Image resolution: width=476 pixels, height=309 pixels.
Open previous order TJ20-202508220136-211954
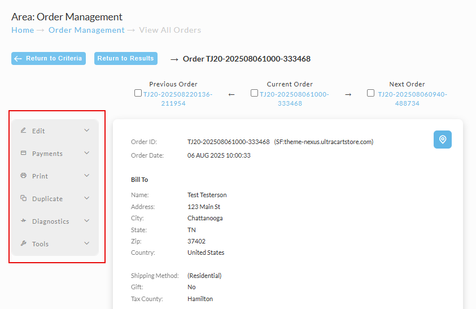(178, 99)
